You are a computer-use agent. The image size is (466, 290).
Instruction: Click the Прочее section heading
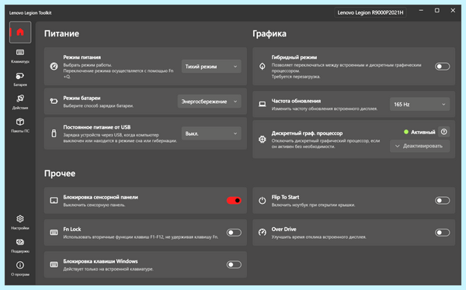click(x=60, y=174)
